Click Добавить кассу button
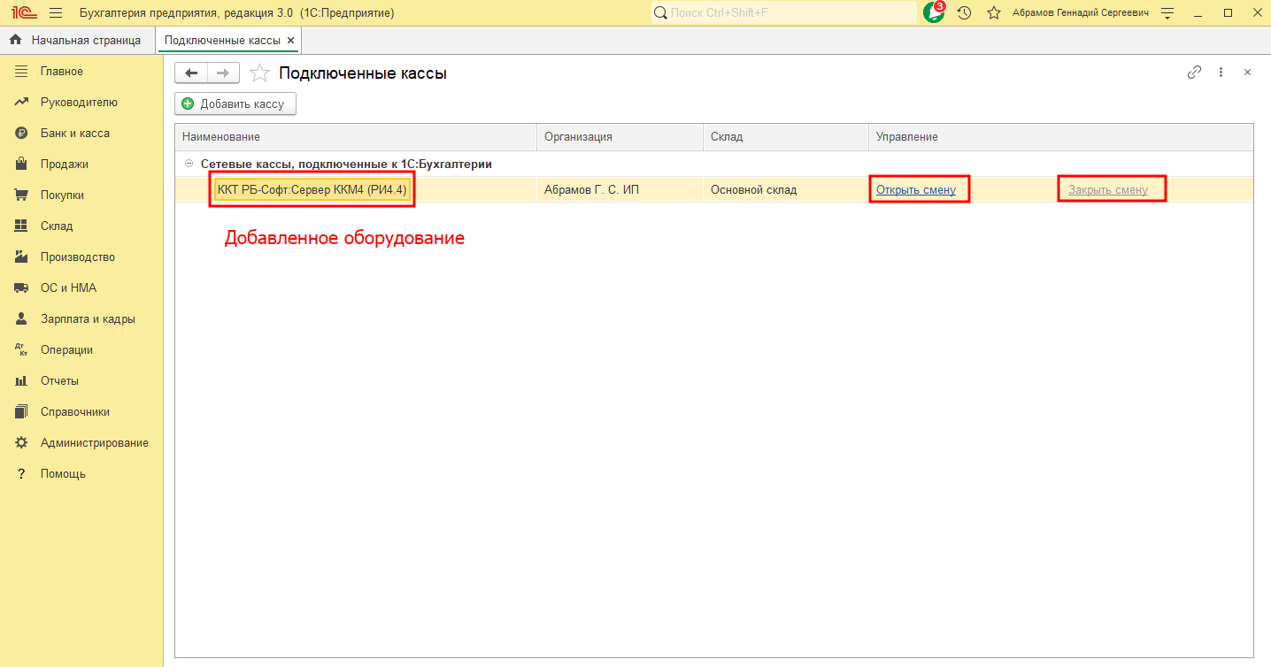Viewport: 1271px width, 667px height. coord(235,103)
